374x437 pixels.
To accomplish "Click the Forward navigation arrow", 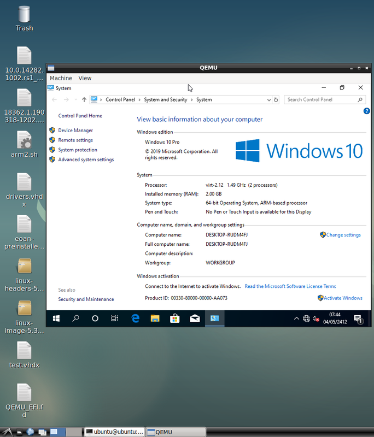I will (x=66, y=99).
